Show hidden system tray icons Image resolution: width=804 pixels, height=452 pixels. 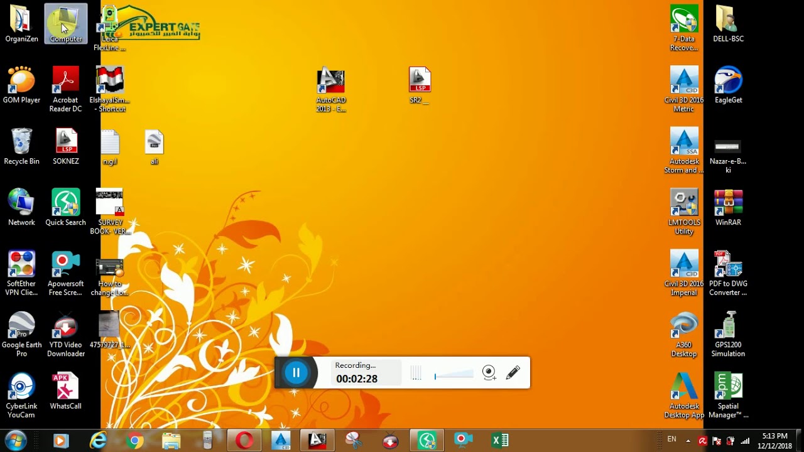click(688, 441)
